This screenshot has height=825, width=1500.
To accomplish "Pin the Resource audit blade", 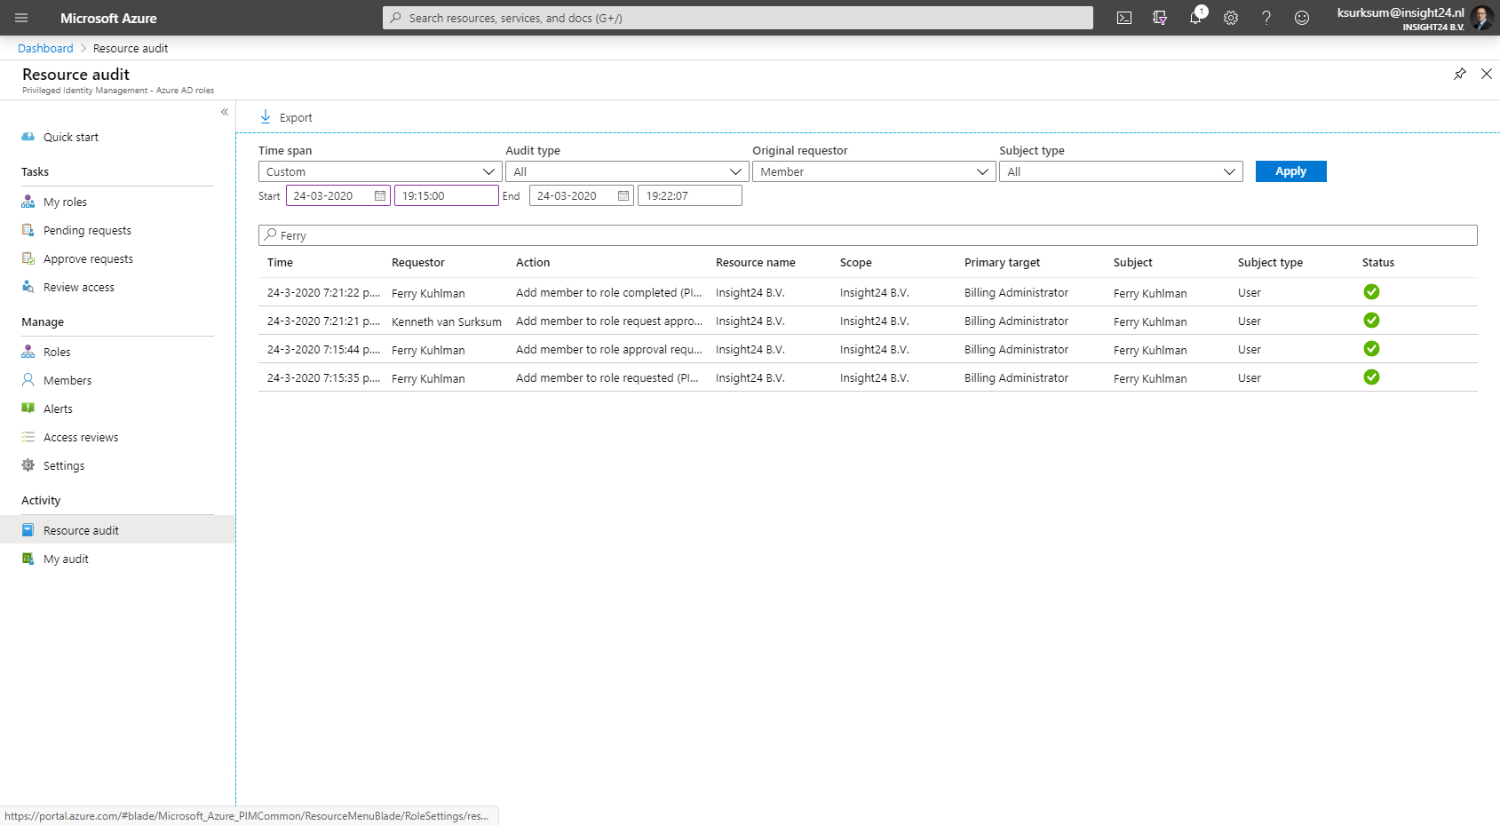I will tap(1459, 74).
